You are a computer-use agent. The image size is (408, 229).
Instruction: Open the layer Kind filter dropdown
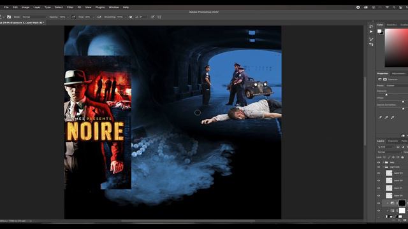click(x=386, y=147)
